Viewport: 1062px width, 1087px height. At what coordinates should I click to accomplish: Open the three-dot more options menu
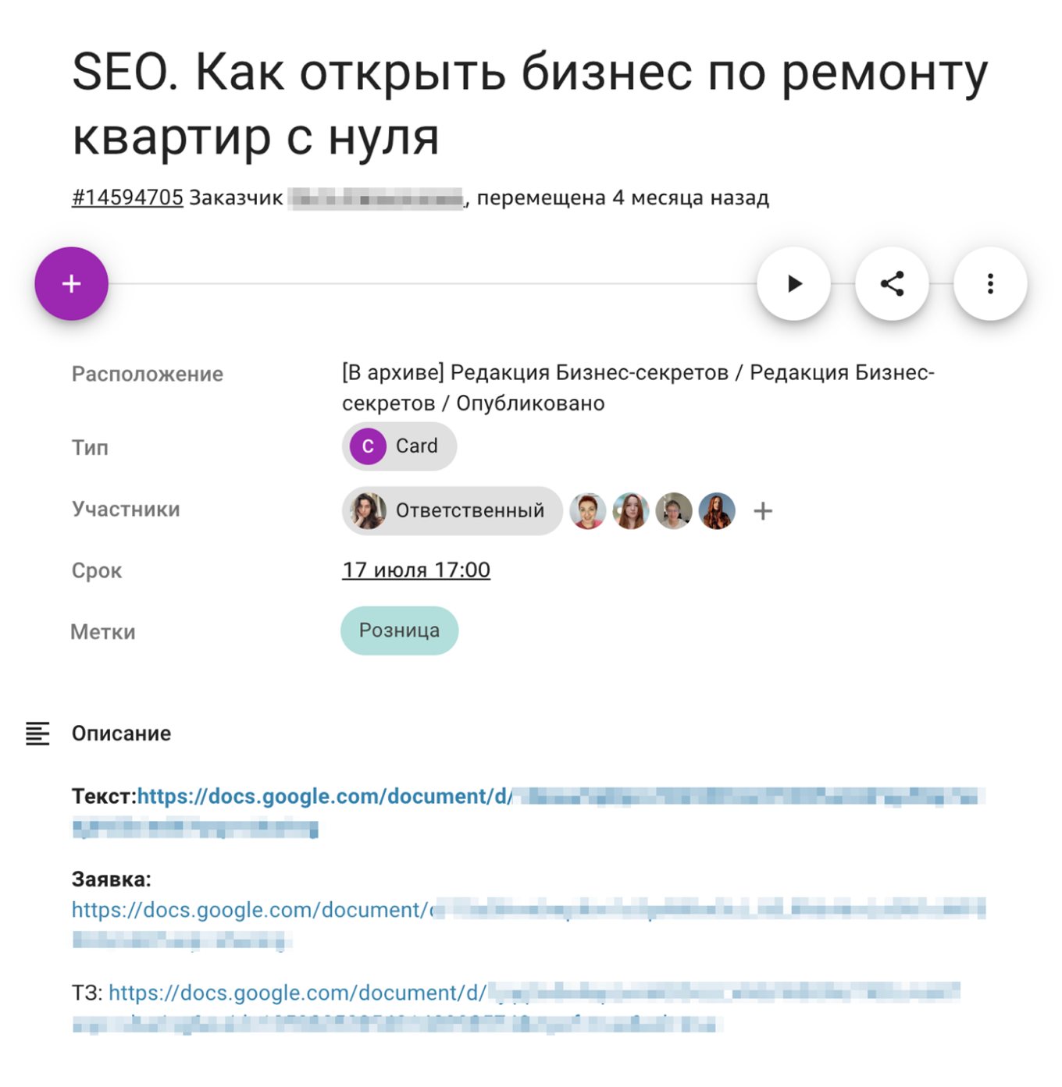point(990,283)
